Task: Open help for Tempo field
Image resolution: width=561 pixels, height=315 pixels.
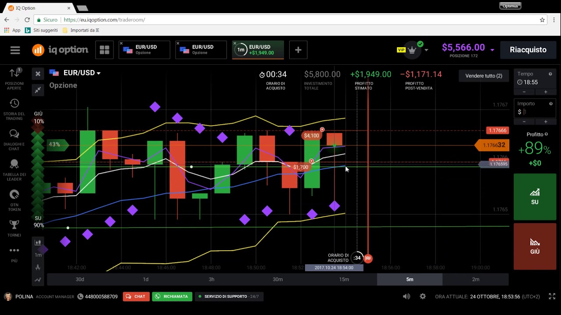Action: coord(551,74)
